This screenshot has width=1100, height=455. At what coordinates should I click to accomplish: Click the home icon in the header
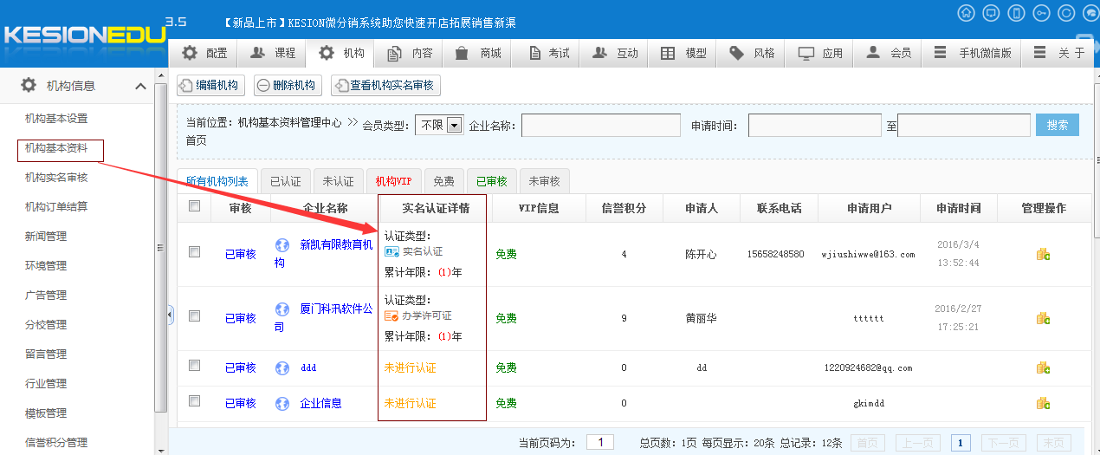coord(967,13)
